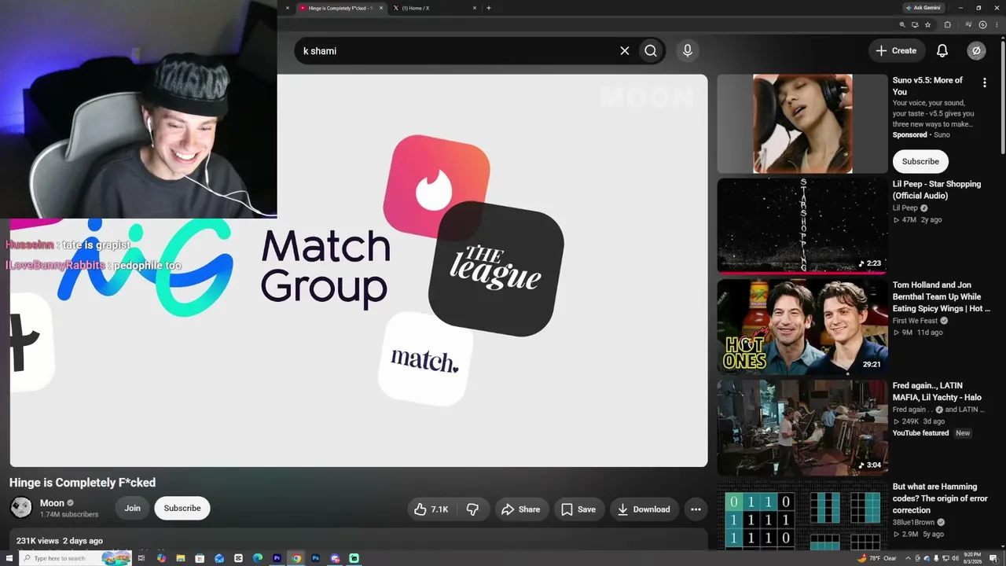Open Chrome extensions puzzle icon
1006x566 pixels.
coord(948,24)
